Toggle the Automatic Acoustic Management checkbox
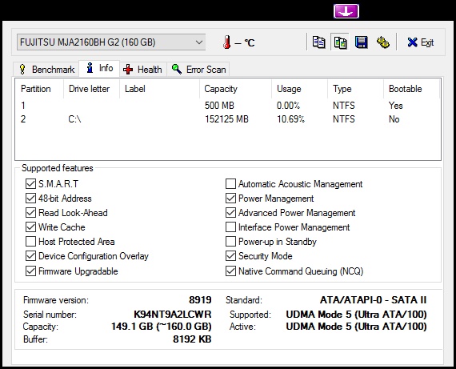This screenshot has height=369, width=456. click(x=230, y=184)
